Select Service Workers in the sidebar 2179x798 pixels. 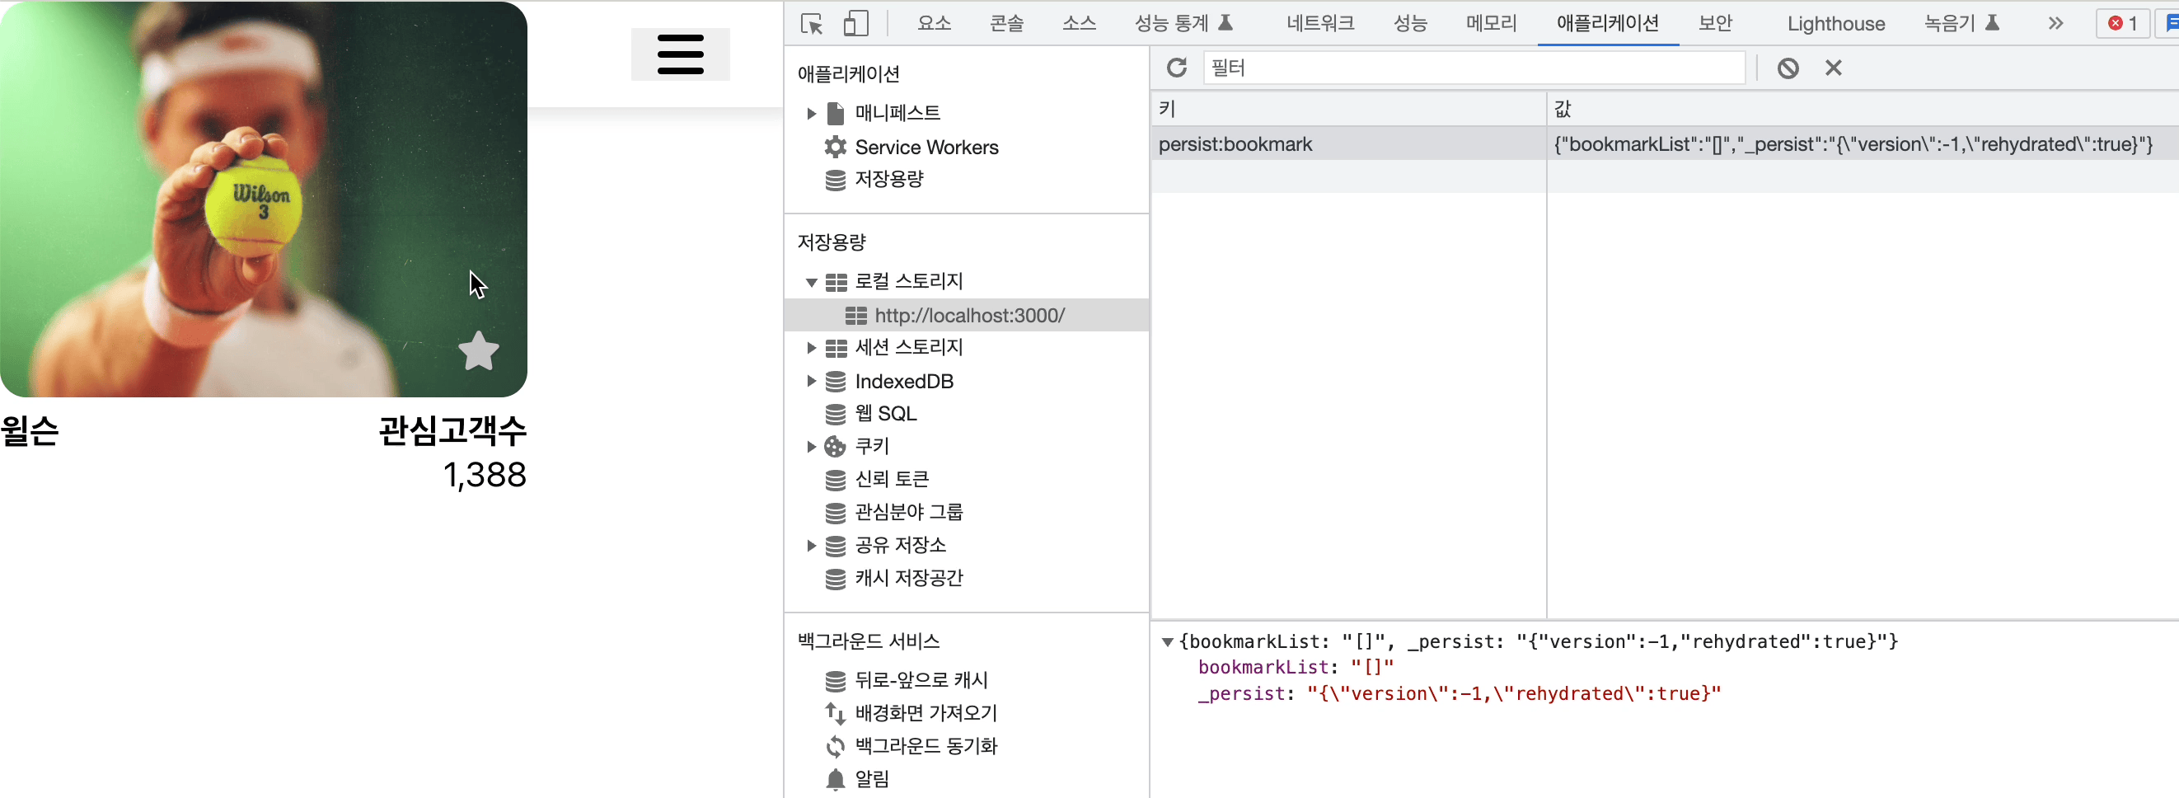coord(926,148)
